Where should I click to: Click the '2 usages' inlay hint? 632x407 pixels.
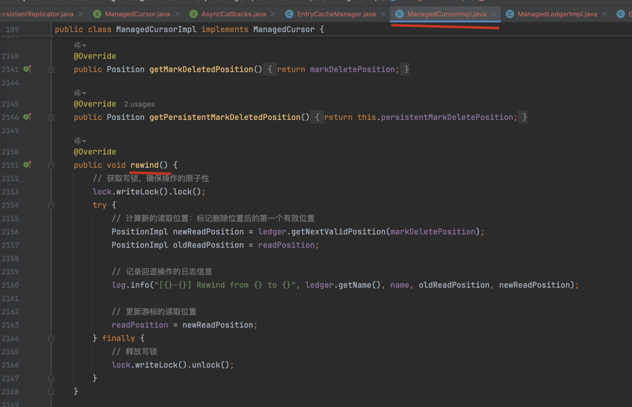(139, 104)
